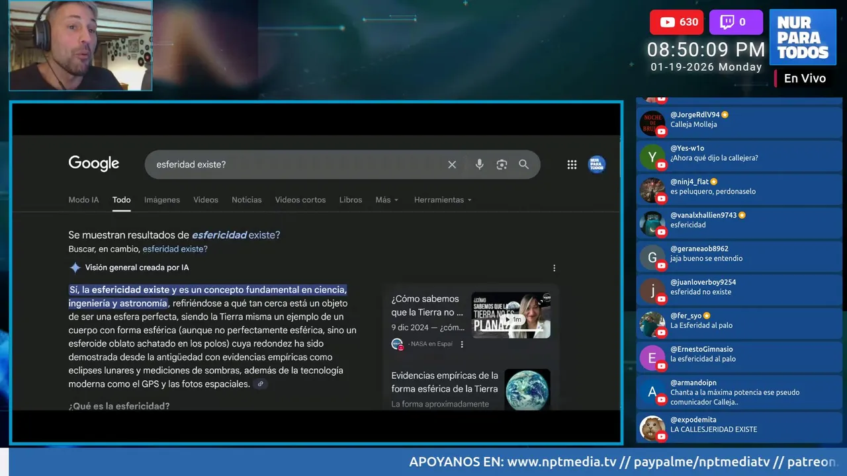This screenshot has width=847, height=476.
Task: Switch to the Imágenes tab
Action: pyautogui.click(x=162, y=200)
